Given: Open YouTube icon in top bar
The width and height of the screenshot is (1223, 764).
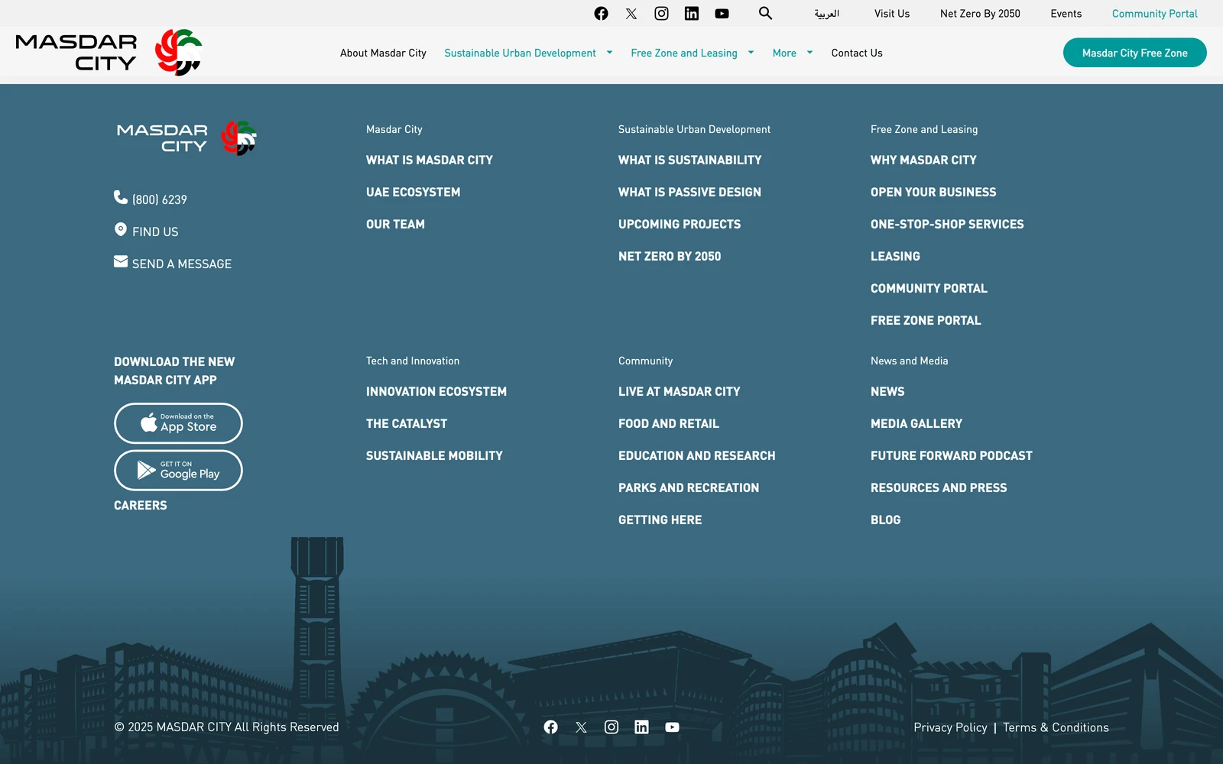Looking at the screenshot, I should click(x=722, y=14).
